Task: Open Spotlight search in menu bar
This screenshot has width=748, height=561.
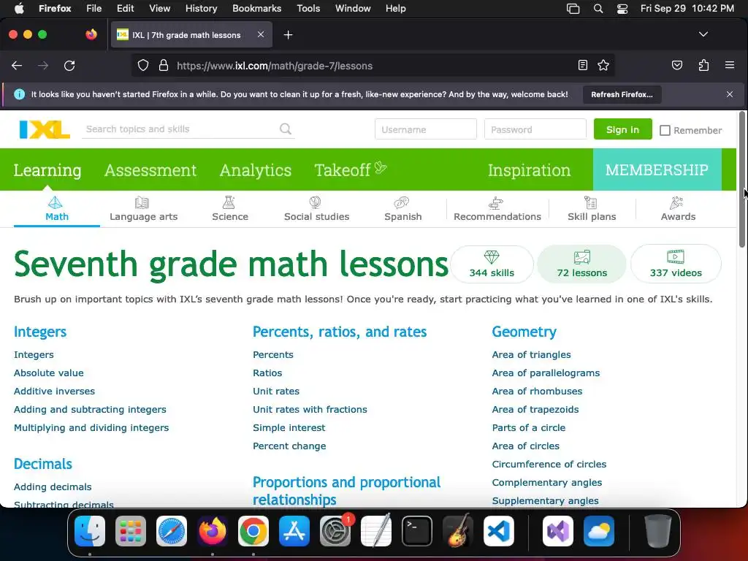Action: (598, 9)
